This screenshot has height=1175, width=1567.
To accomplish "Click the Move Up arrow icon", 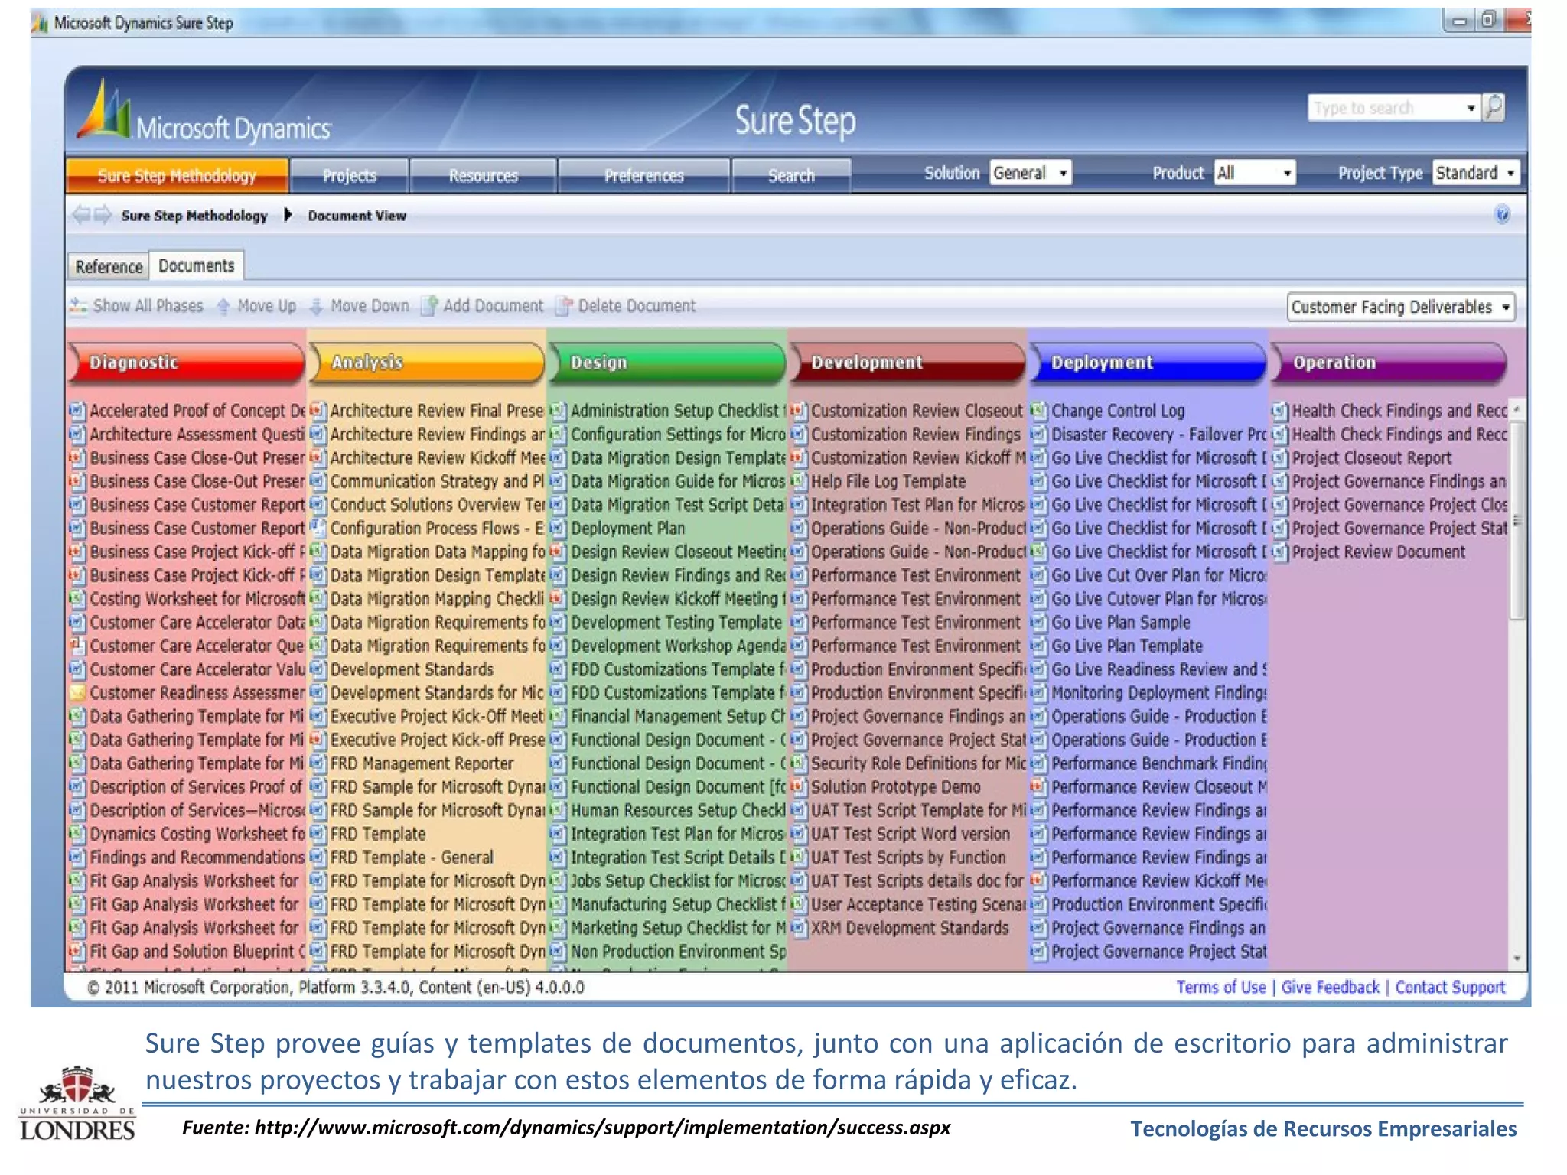I will [x=223, y=307].
